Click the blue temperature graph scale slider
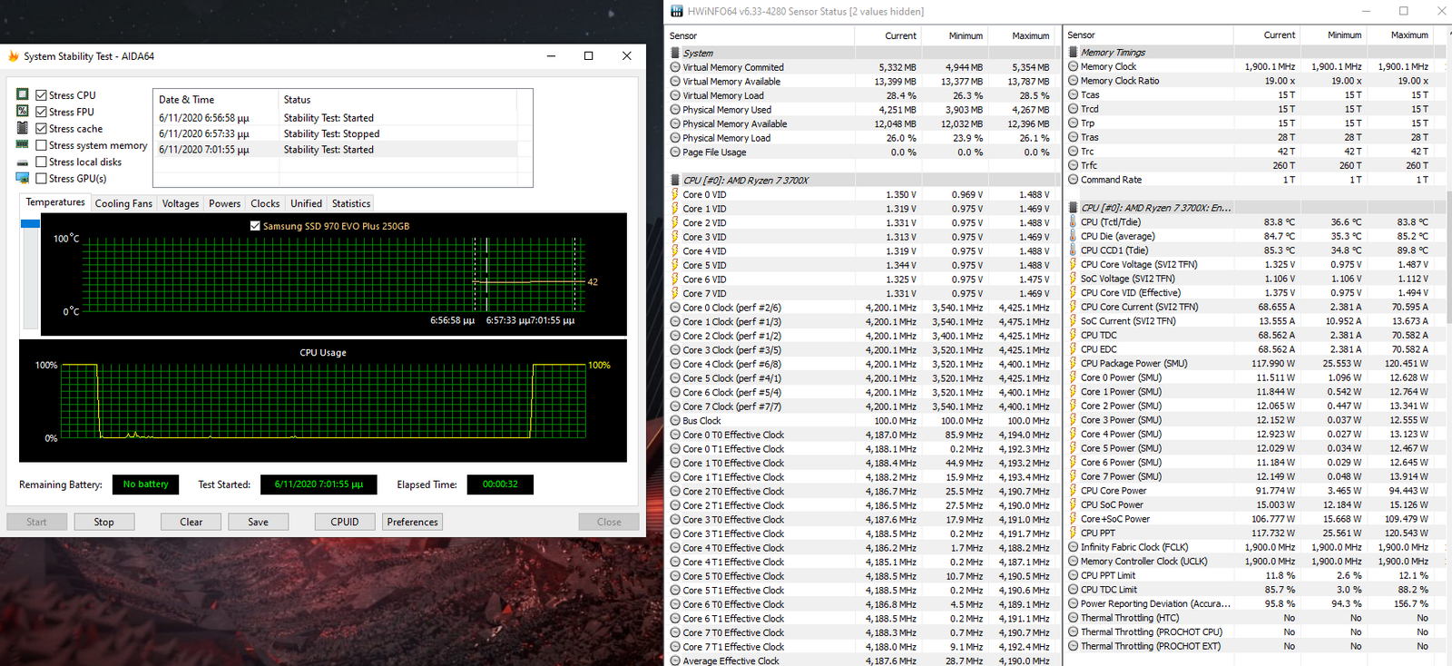 [x=30, y=223]
